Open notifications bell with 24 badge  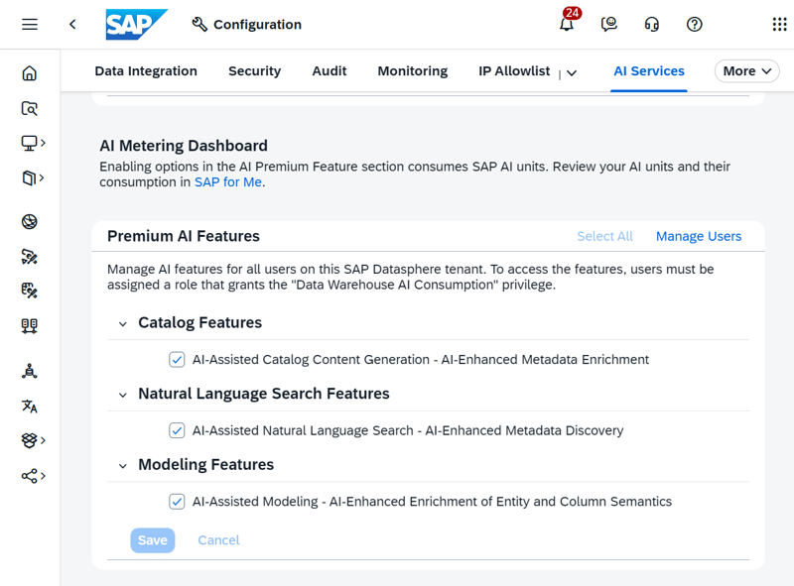tap(567, 23)
